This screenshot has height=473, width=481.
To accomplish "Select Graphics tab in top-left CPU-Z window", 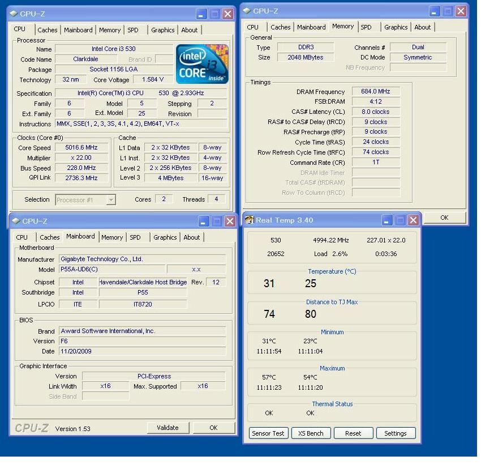I will click(162, 30).
